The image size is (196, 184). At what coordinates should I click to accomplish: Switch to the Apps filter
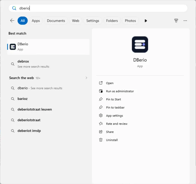click(x=36, y=21)
